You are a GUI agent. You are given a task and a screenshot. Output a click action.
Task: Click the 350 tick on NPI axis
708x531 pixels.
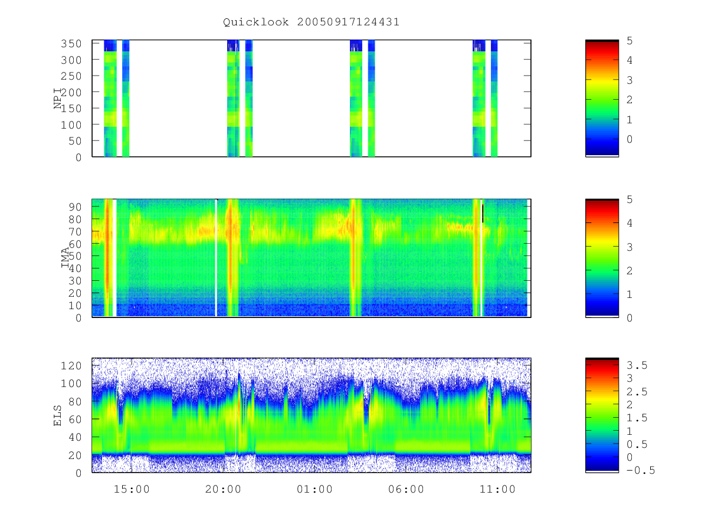pos(73,44)
